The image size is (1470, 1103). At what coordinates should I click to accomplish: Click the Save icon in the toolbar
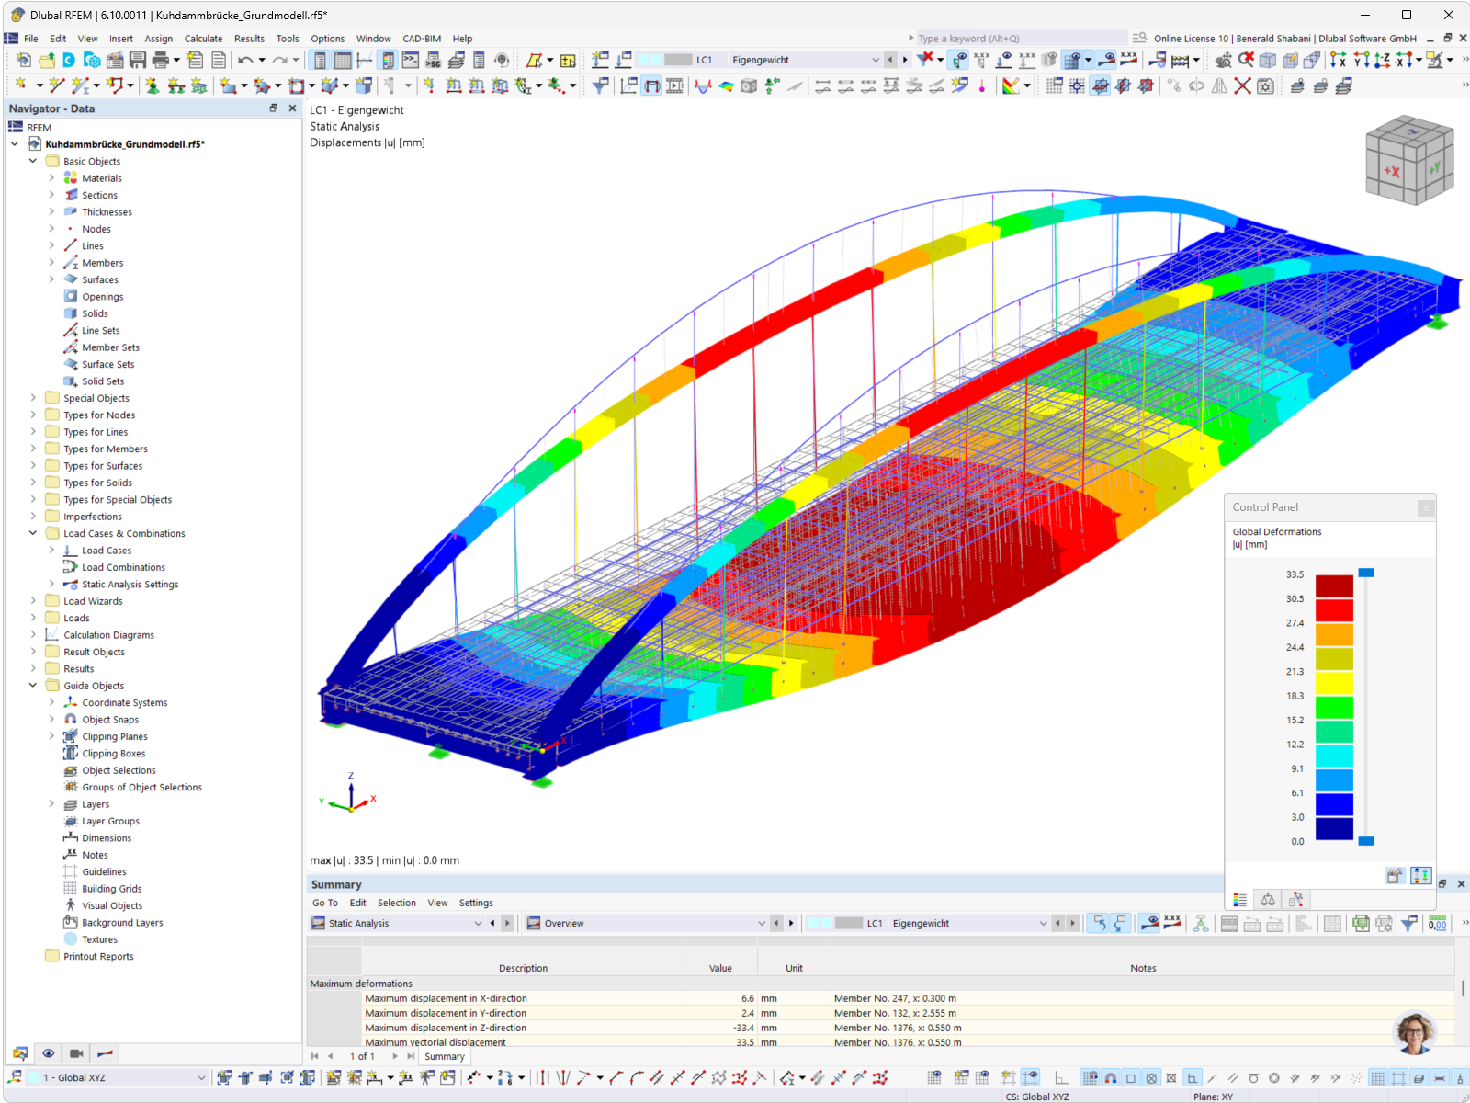[x=138, y=59]
